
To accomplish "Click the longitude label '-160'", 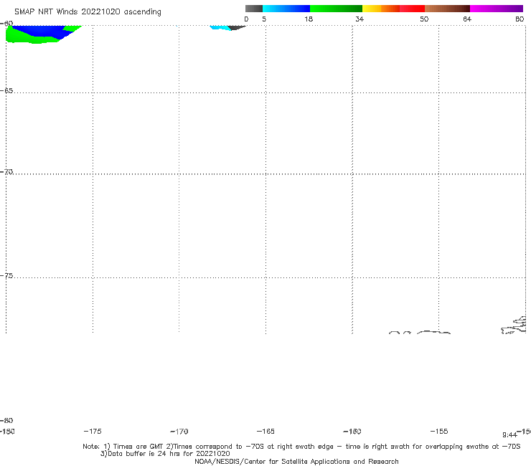I will point(352,432).
